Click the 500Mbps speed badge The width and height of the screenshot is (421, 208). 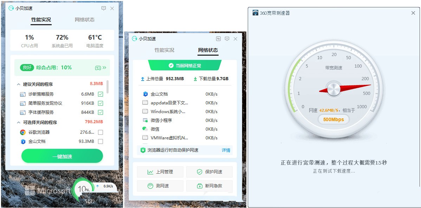(x=333, y=120)
